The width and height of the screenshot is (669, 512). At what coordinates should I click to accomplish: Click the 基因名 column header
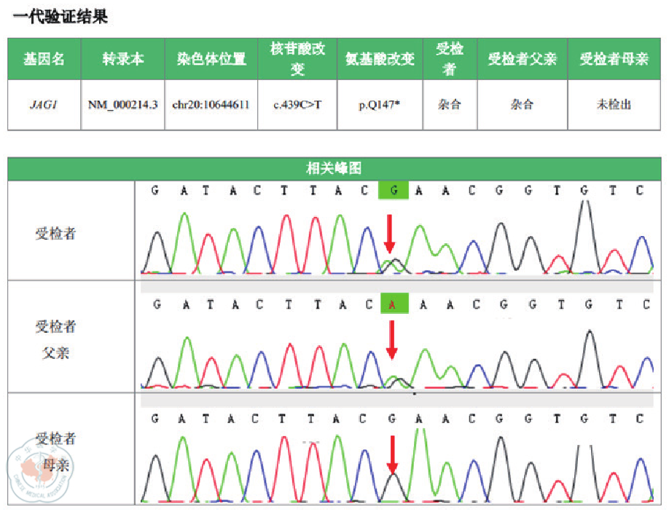tap(44, 59)
